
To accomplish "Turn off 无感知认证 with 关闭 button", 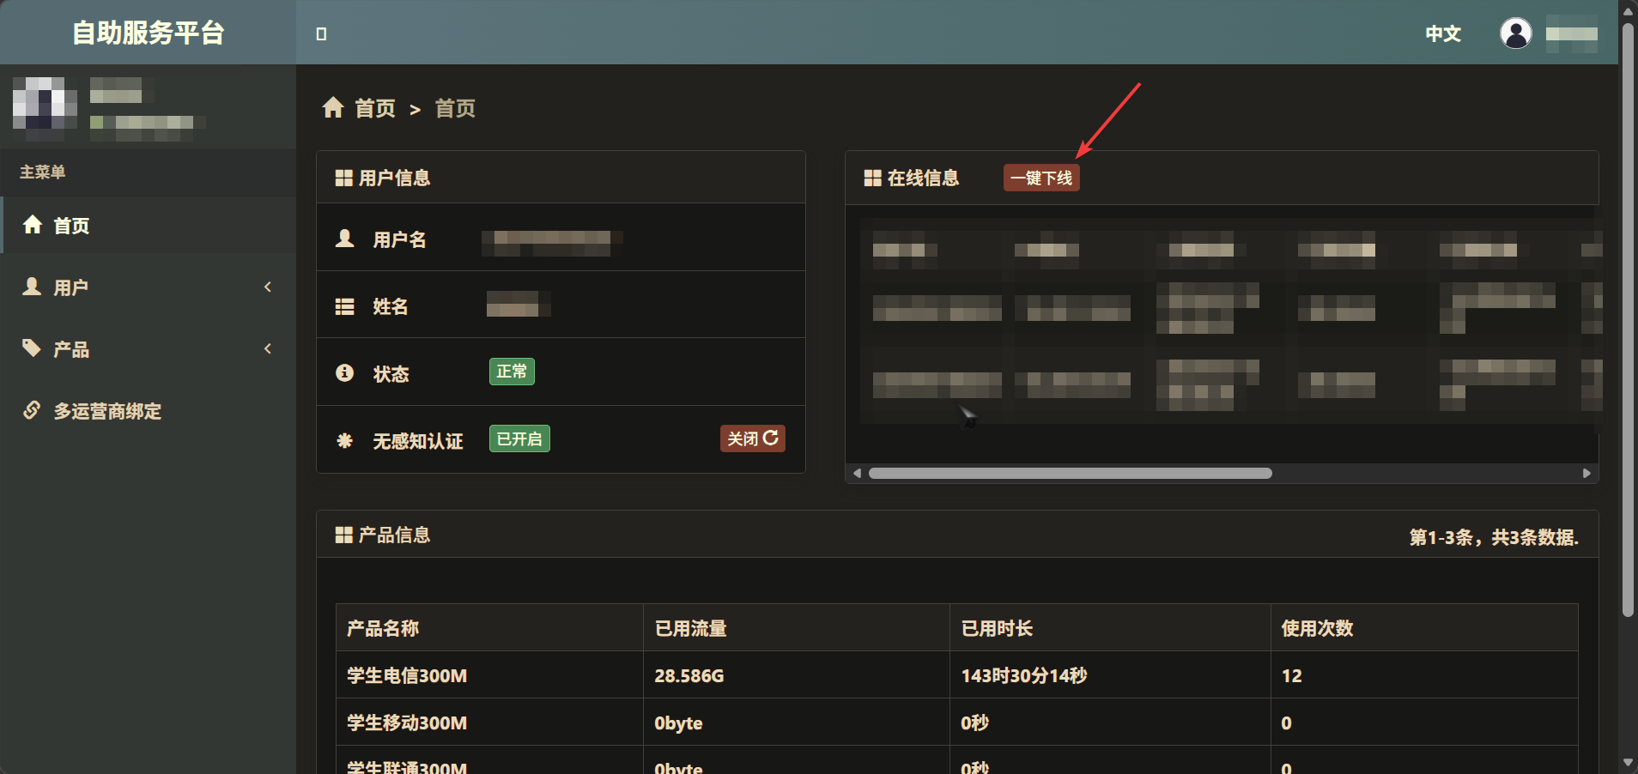I will pyautogui.click(x=752, y=438).
